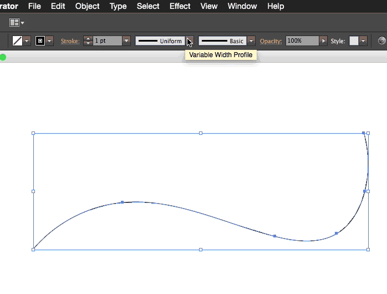The image size is (387, 294).
Task: Open the Window menu
Action: pyautogui.click(x=242, y=6)
